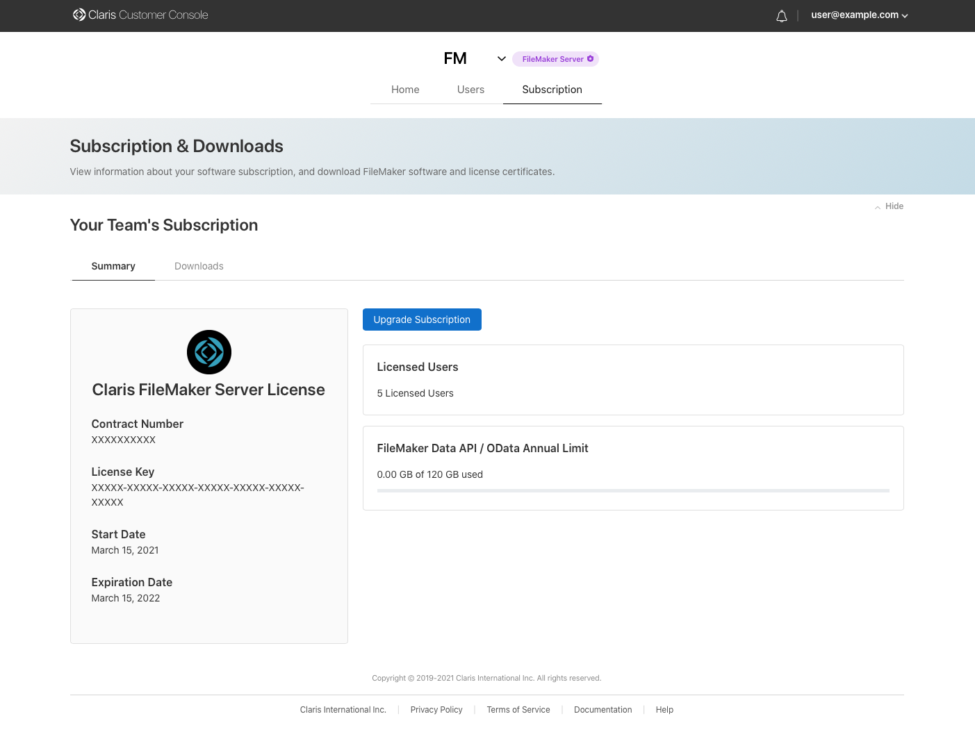Switch to the Summary tab
Image resolution: width=975 pixels, height=730 pixels.
point(113,266)
